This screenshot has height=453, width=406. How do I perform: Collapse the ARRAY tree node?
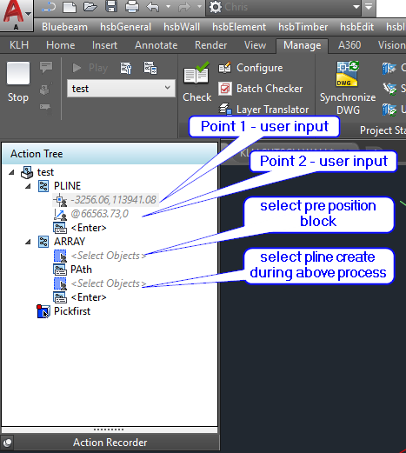pos(28,242)
